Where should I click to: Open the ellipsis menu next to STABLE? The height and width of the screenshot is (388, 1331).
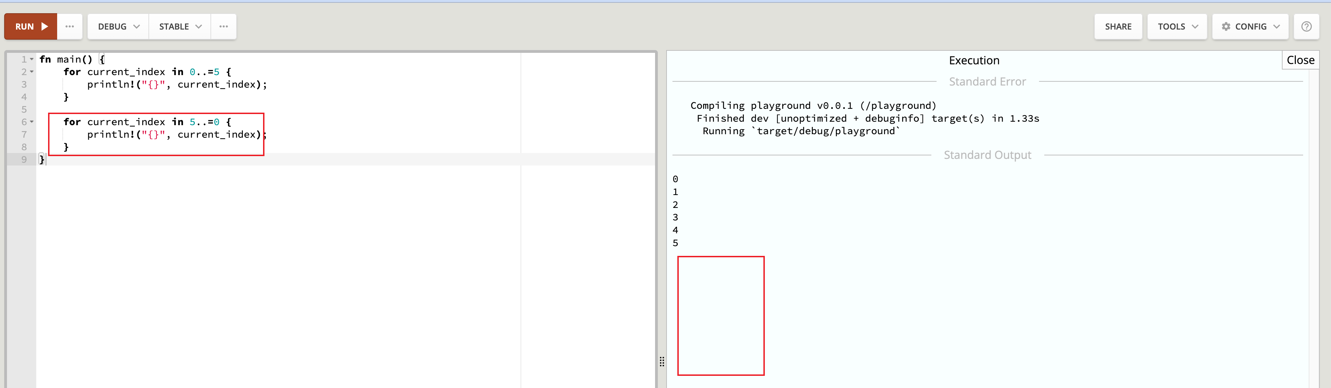click(224, 26)
